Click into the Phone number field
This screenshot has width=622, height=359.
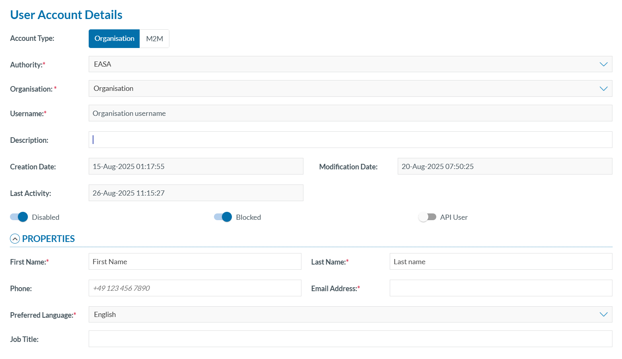tap(195, 288)
